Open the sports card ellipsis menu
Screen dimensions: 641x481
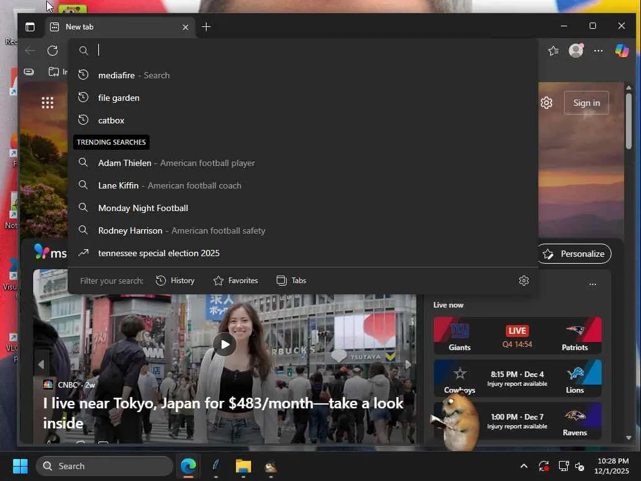click(x=593, y=284)
